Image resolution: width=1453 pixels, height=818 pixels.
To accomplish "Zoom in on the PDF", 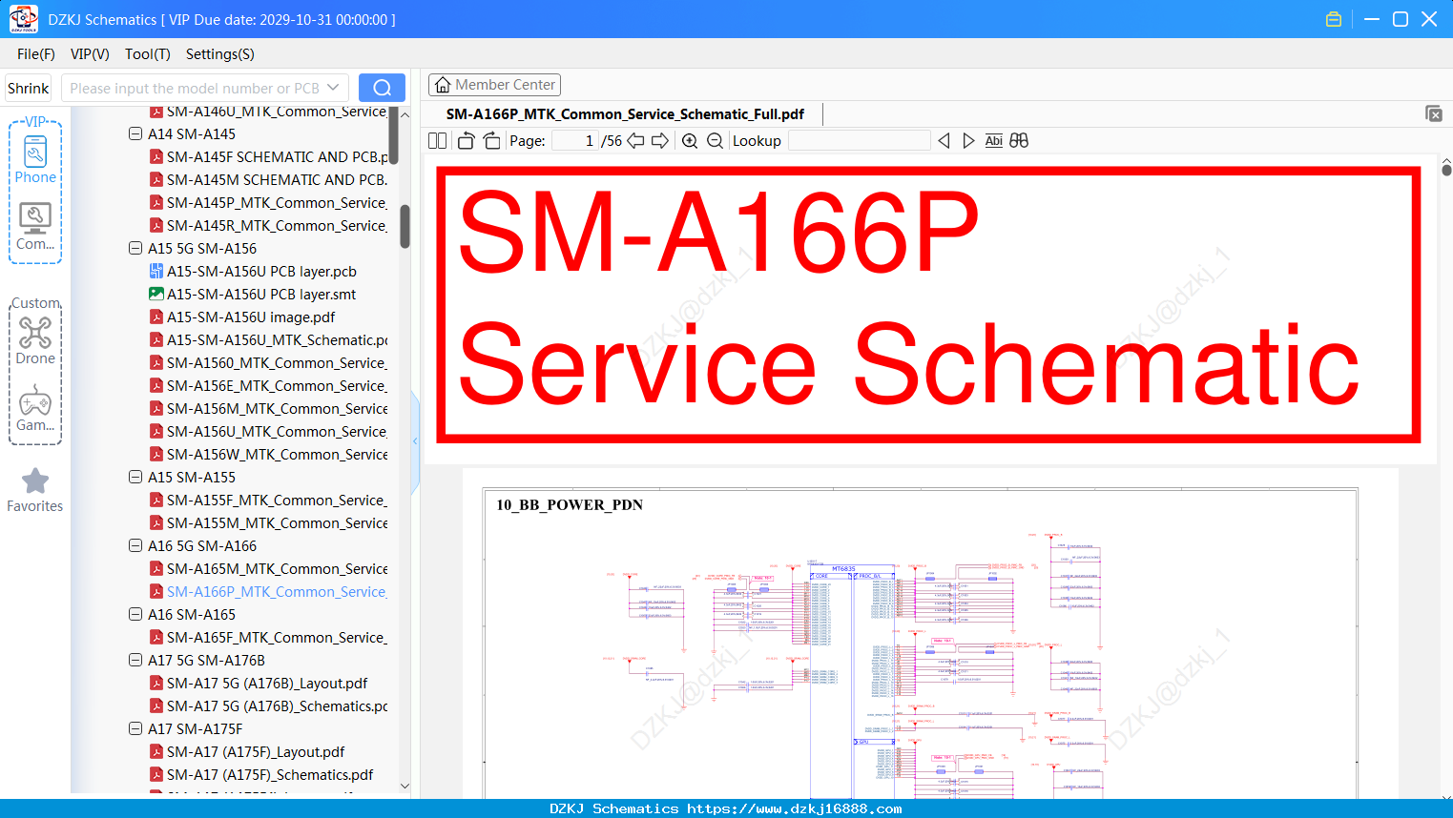I will [690, 141].
